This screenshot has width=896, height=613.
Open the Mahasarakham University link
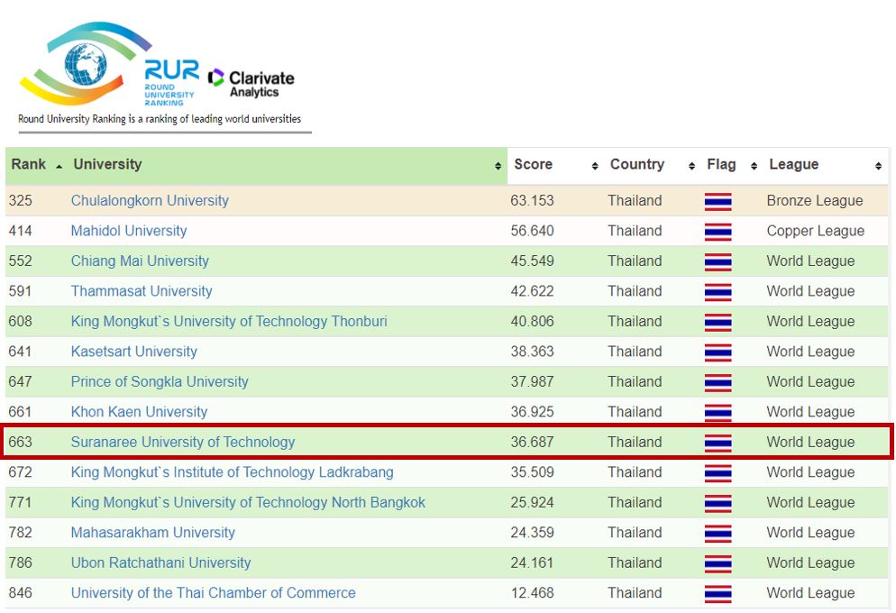click(153, 533)
